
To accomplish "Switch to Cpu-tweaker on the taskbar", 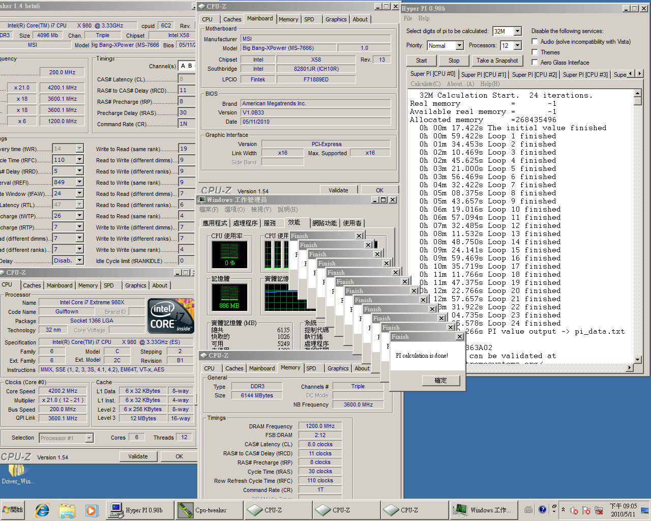I will 209,510.
